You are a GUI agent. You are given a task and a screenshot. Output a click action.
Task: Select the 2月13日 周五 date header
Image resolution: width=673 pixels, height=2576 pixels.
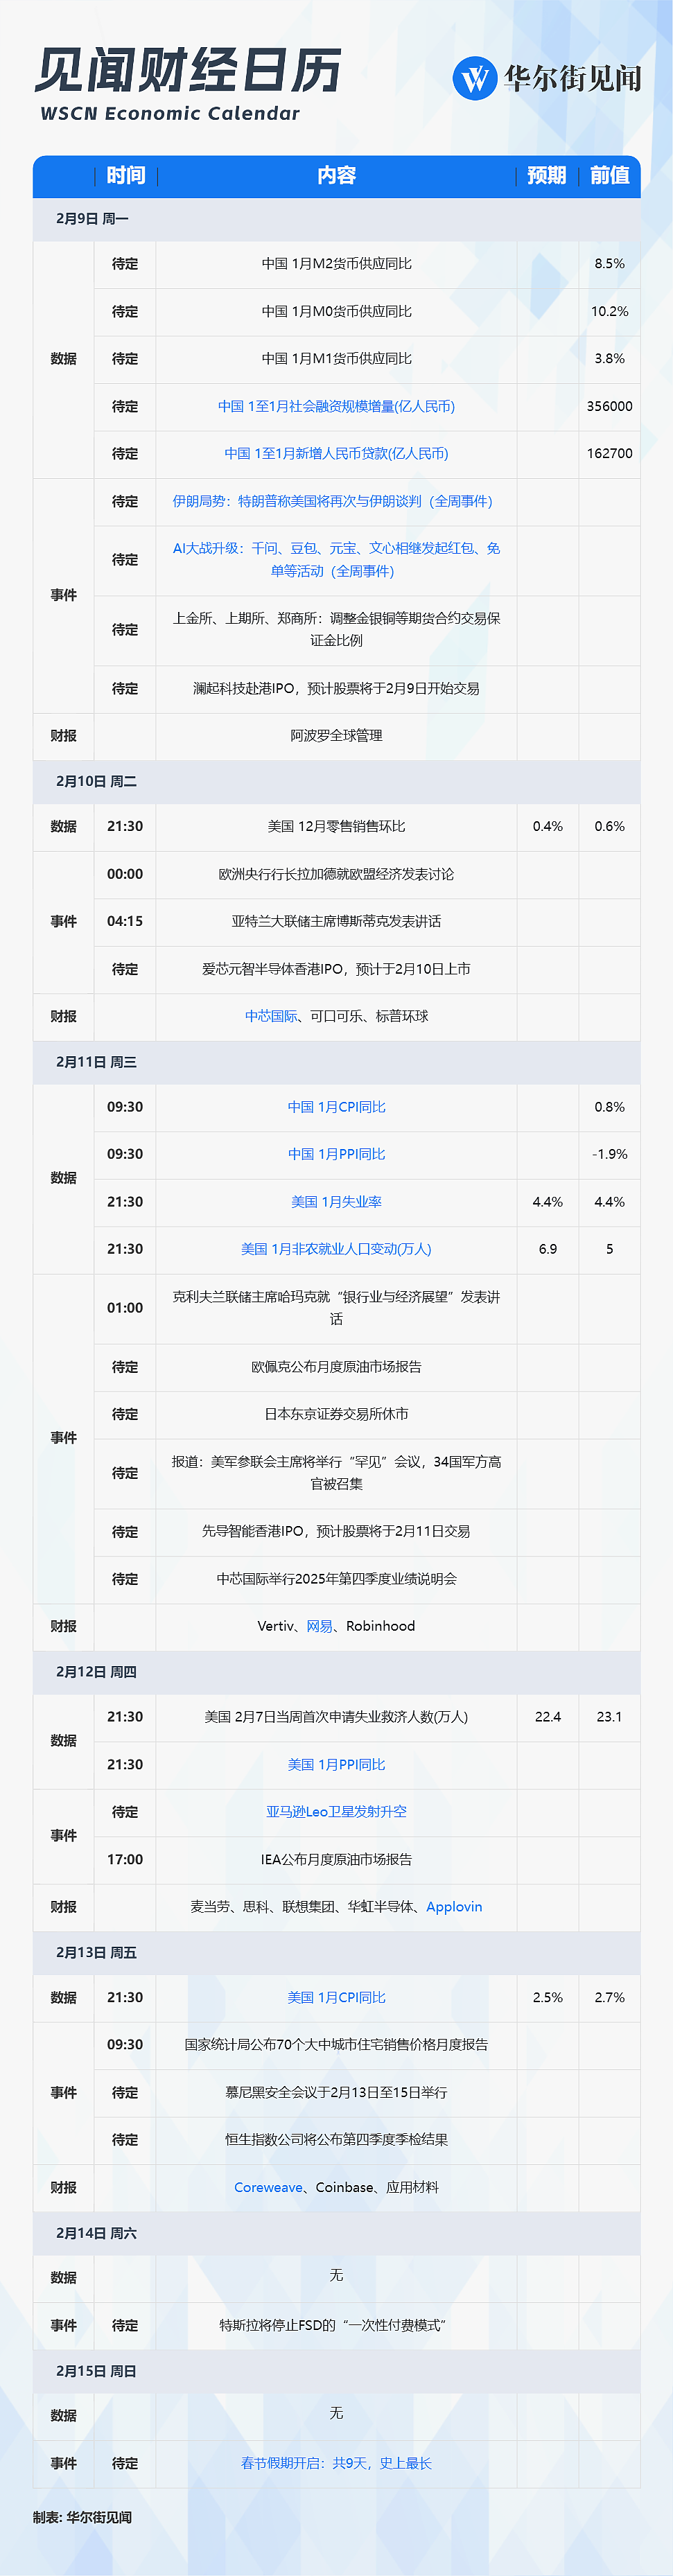click(96, 1953)
